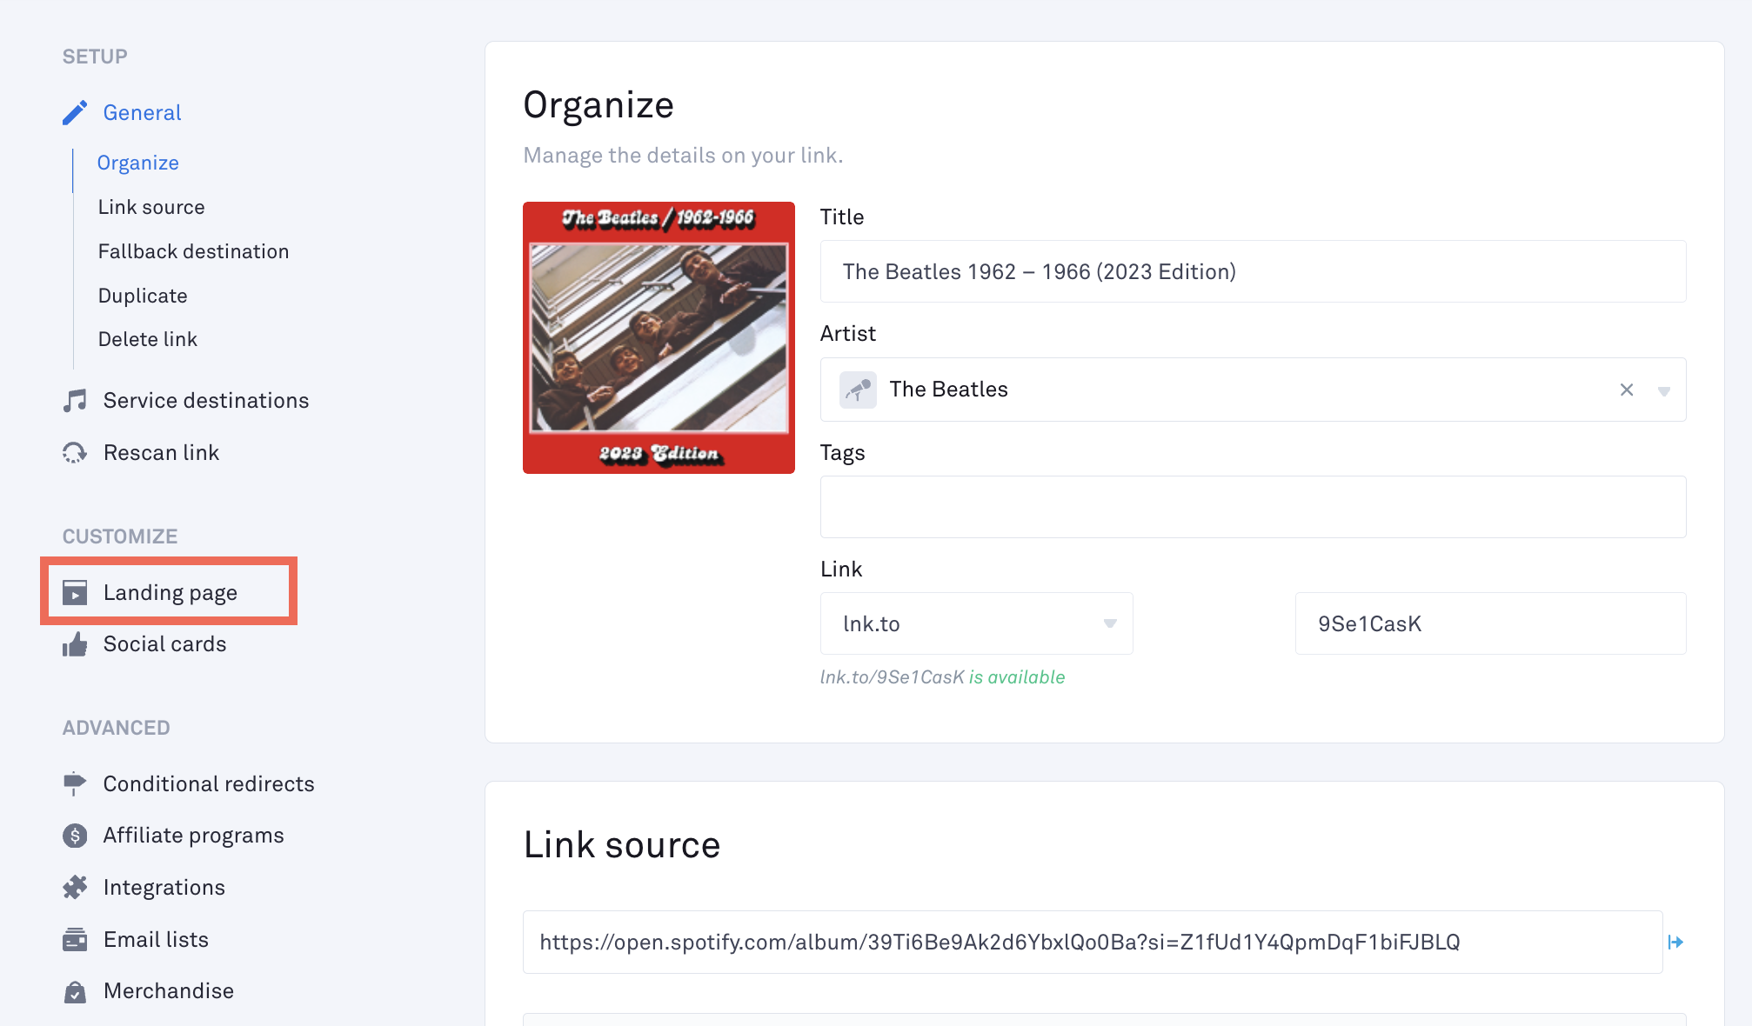Click the microphone artist icon beside The Beatles
Image resolution: width=1752 pixels, height=1026 pixels.
[858, 390]
